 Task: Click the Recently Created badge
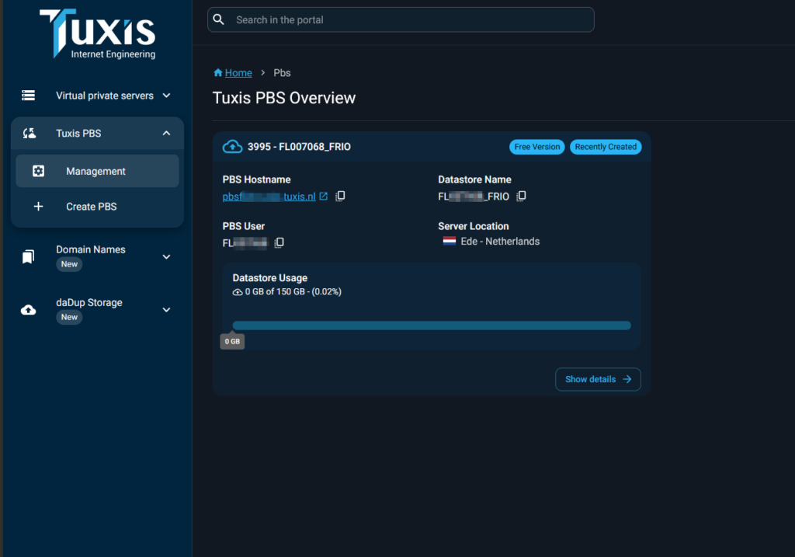click(x=606, y=147)
